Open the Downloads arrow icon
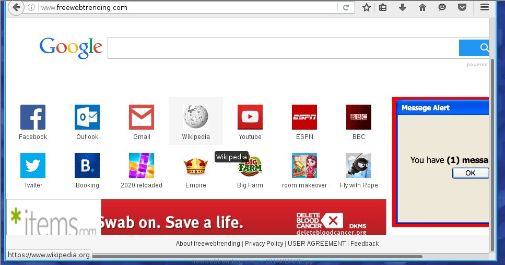The height and width of the screenshot is (265, 505). tap(403, 7)
